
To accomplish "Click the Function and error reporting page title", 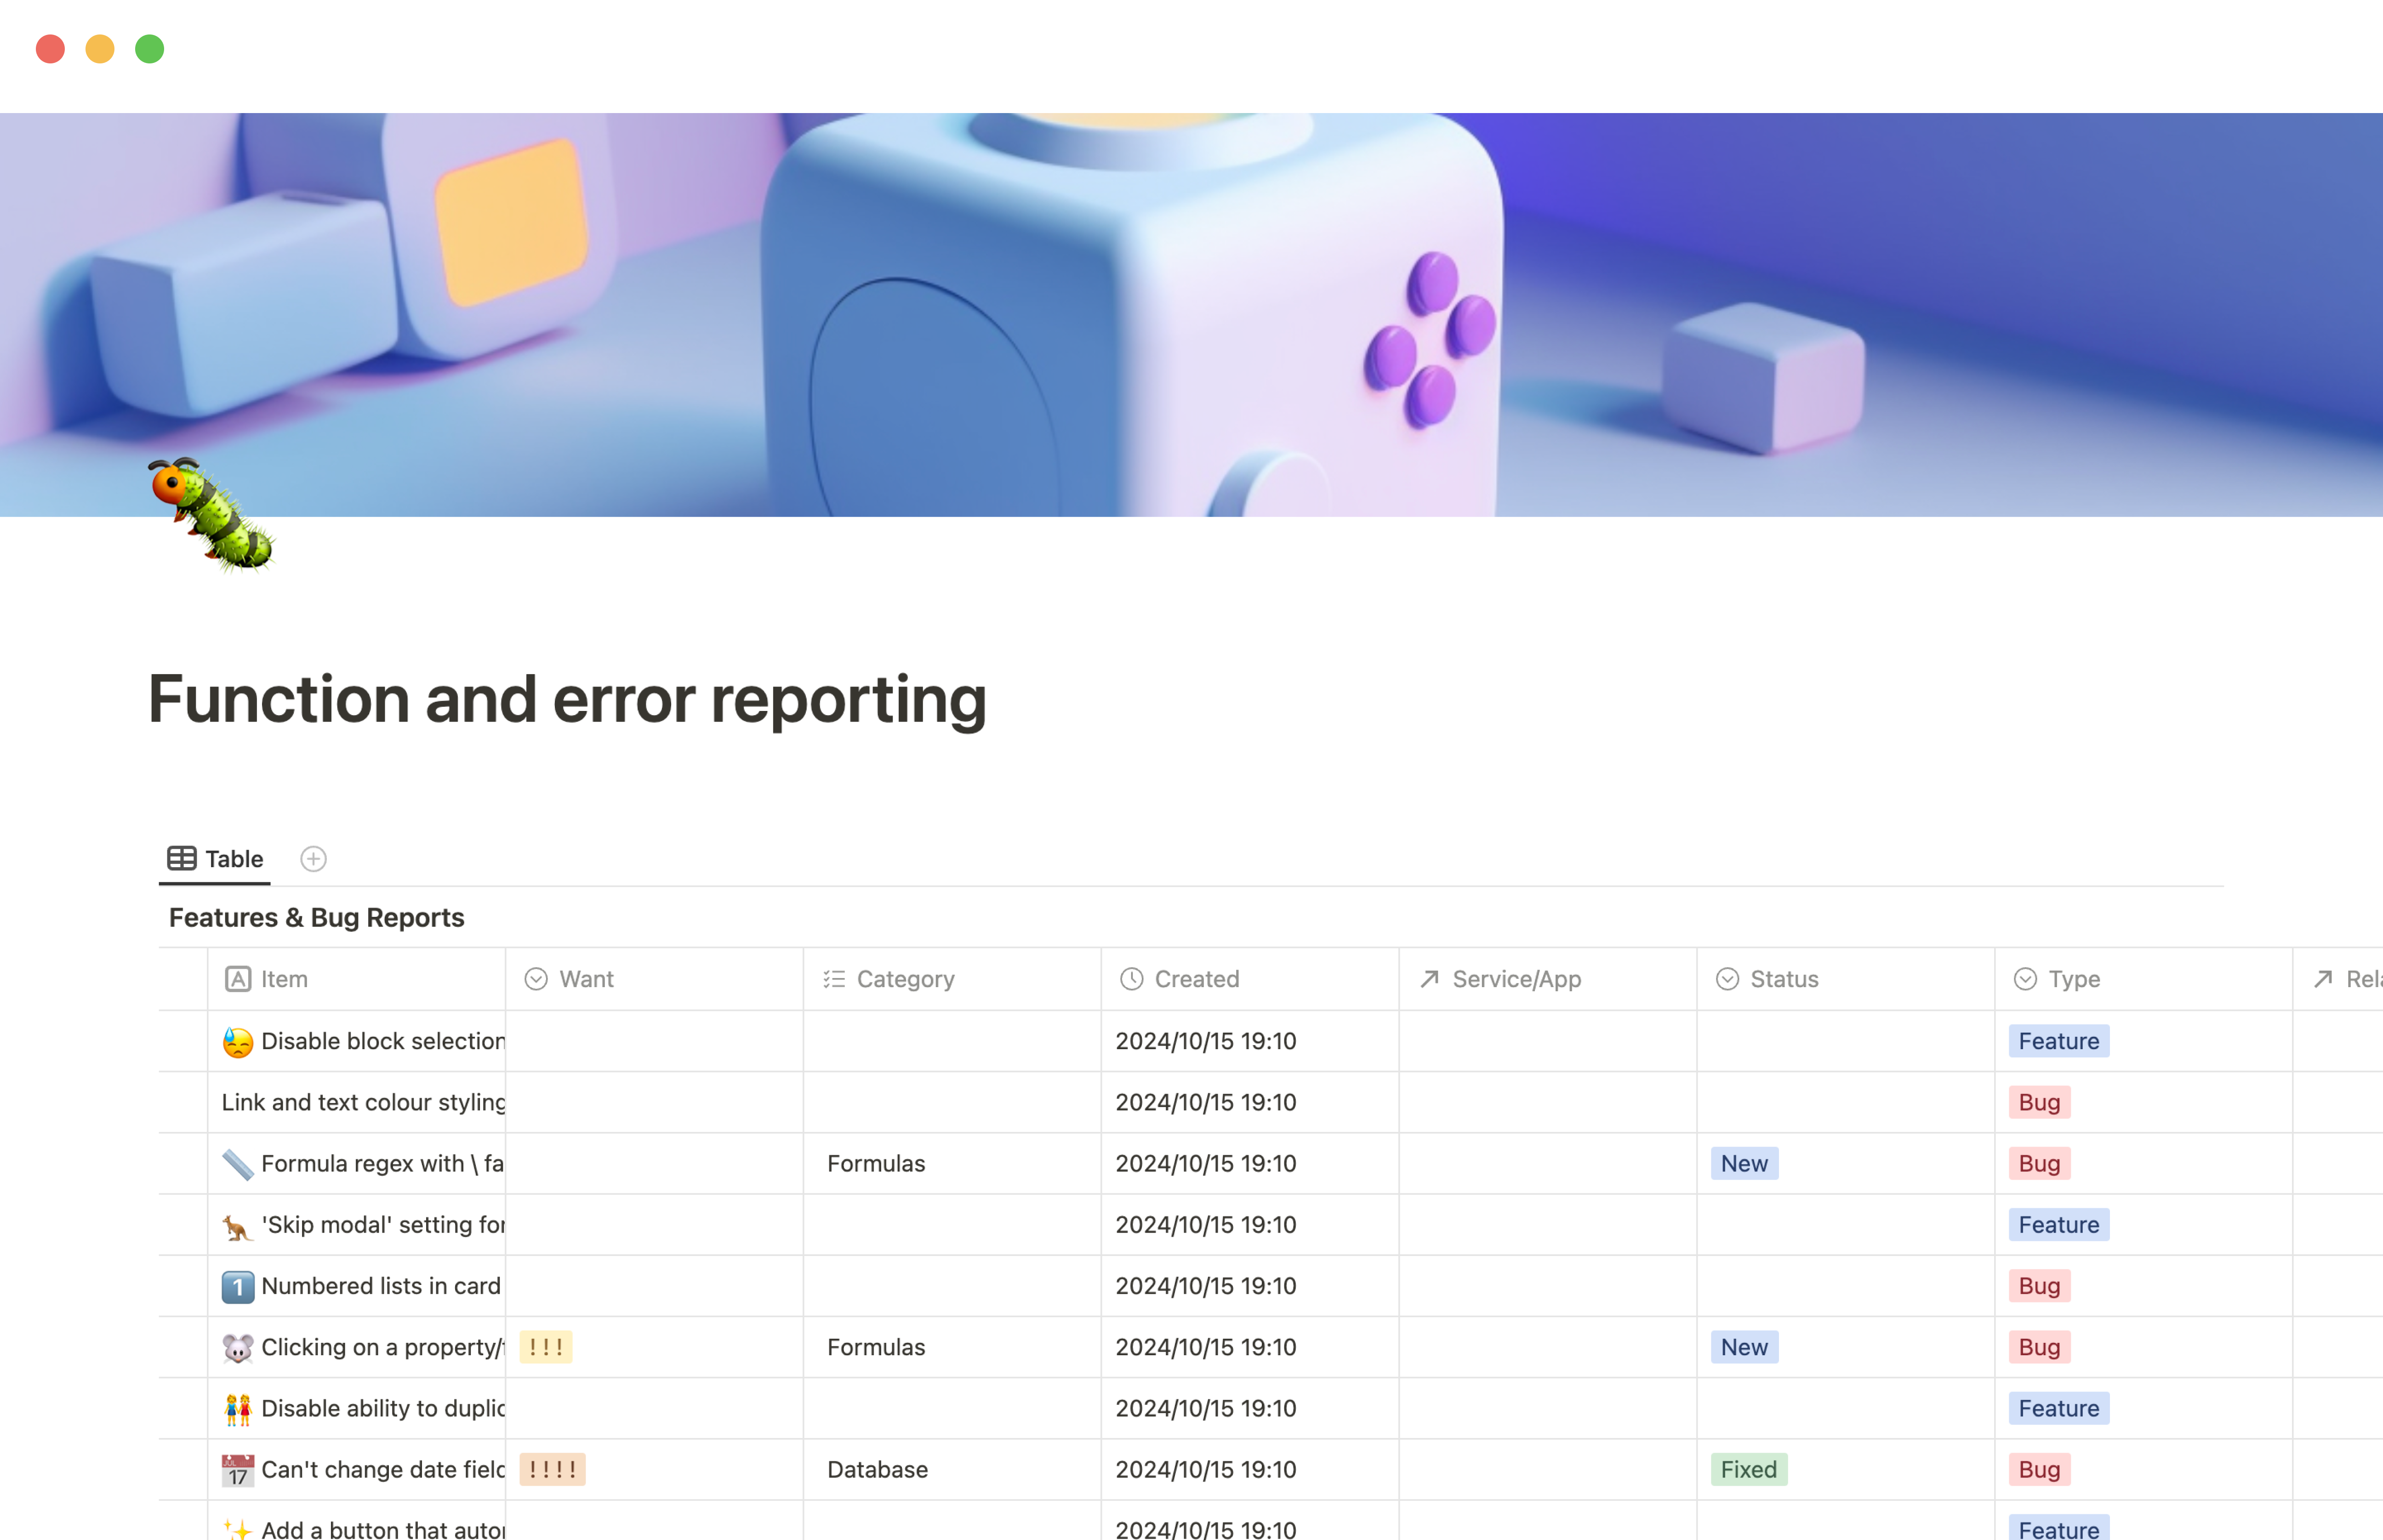I will pyautogui.click(x=567, y=699).
